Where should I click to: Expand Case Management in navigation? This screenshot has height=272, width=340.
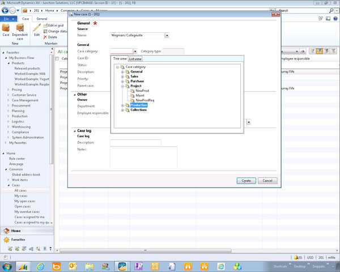[8, 100]
